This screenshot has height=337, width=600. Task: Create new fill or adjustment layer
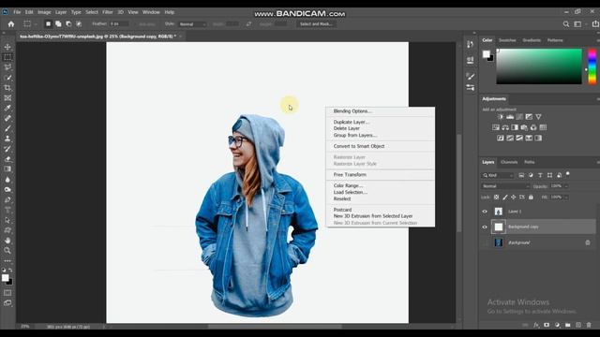click(x=557, y=325)
